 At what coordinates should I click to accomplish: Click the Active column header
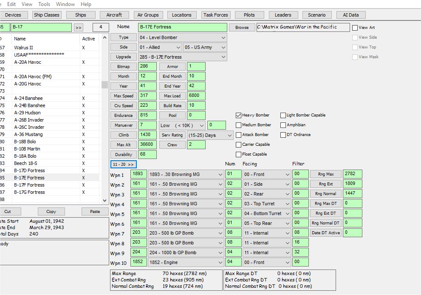pyautogui.click(x=89, y=39)
